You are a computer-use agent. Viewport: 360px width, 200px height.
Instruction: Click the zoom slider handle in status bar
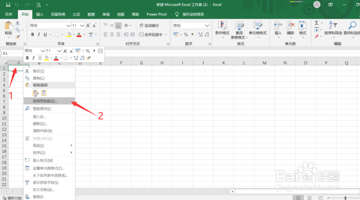click(x=345, y=198)
